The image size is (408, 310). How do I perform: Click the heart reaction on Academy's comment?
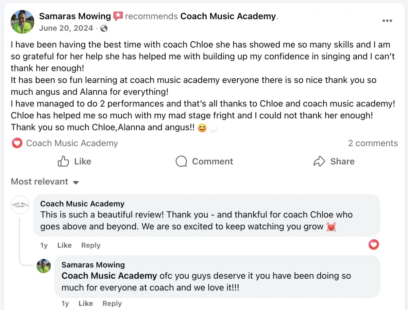pos(373,244)
